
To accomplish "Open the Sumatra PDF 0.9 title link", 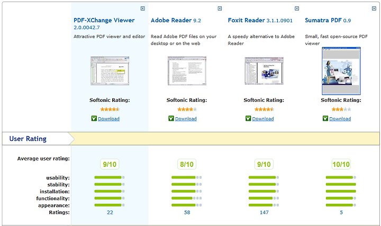I will 328,21.
